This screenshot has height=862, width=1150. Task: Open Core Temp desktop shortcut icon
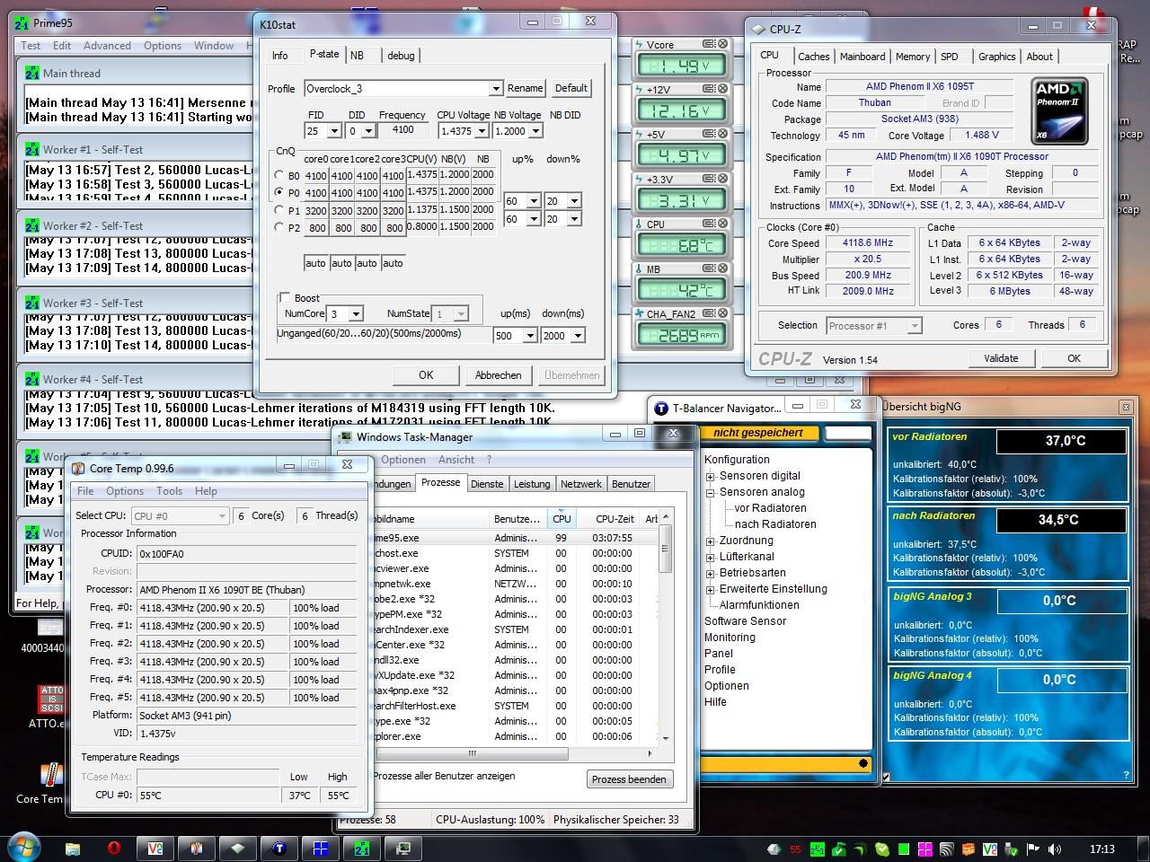tap(51, 777)
